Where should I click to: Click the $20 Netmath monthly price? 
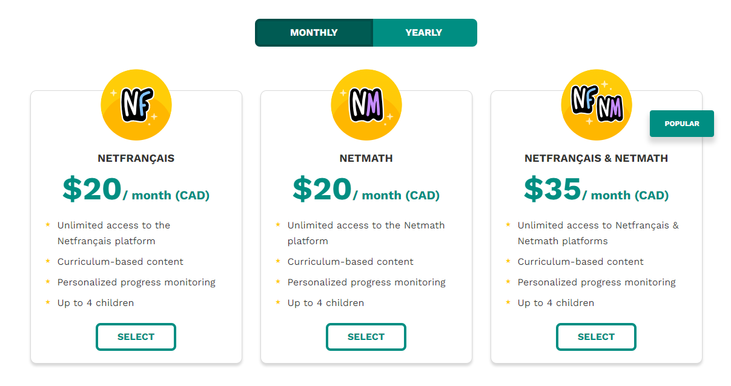coord(366,189)
